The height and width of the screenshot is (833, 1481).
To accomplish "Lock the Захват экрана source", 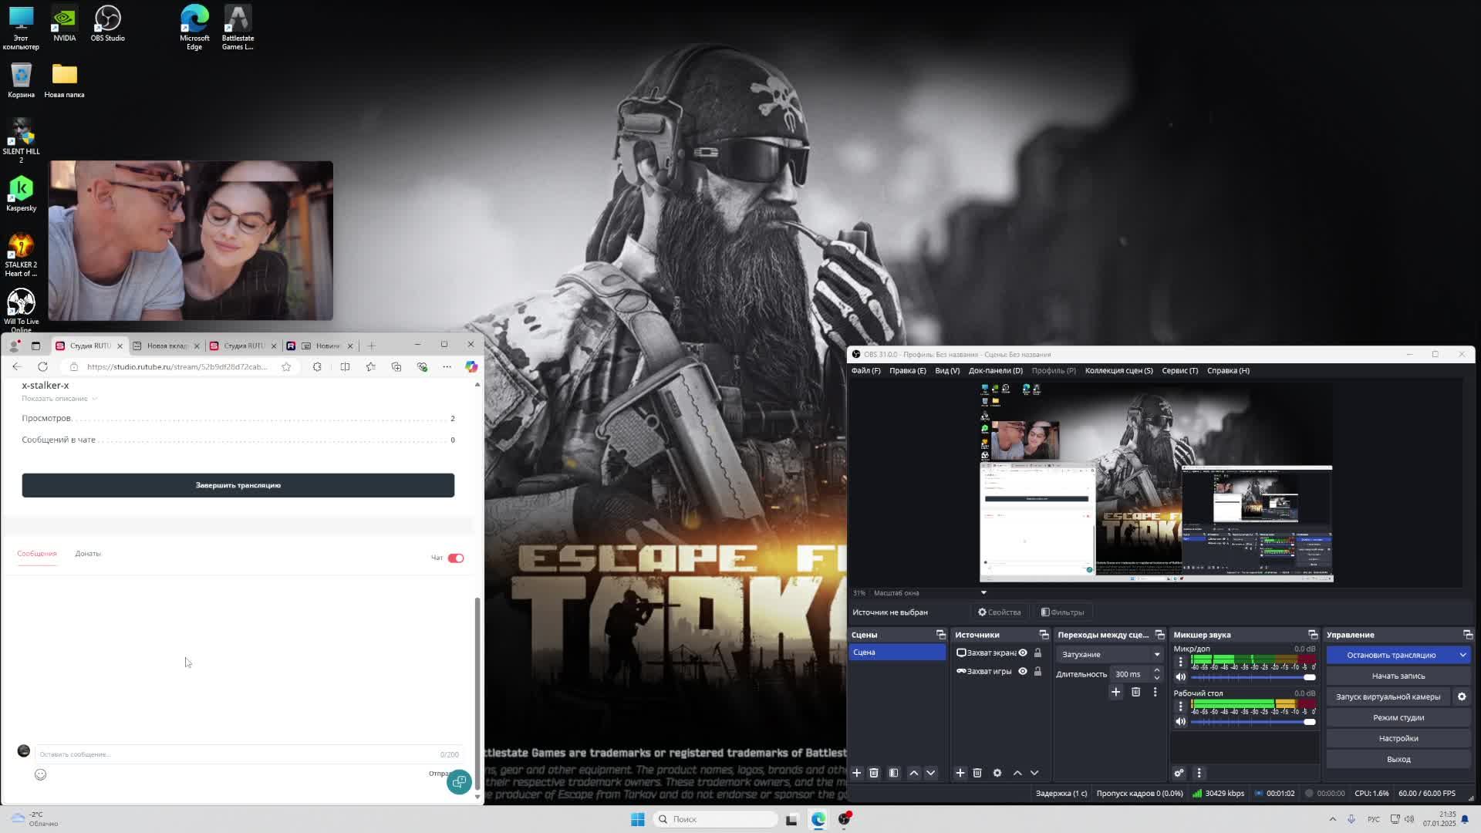I will pyautogui.click(x=1037, y=653).
